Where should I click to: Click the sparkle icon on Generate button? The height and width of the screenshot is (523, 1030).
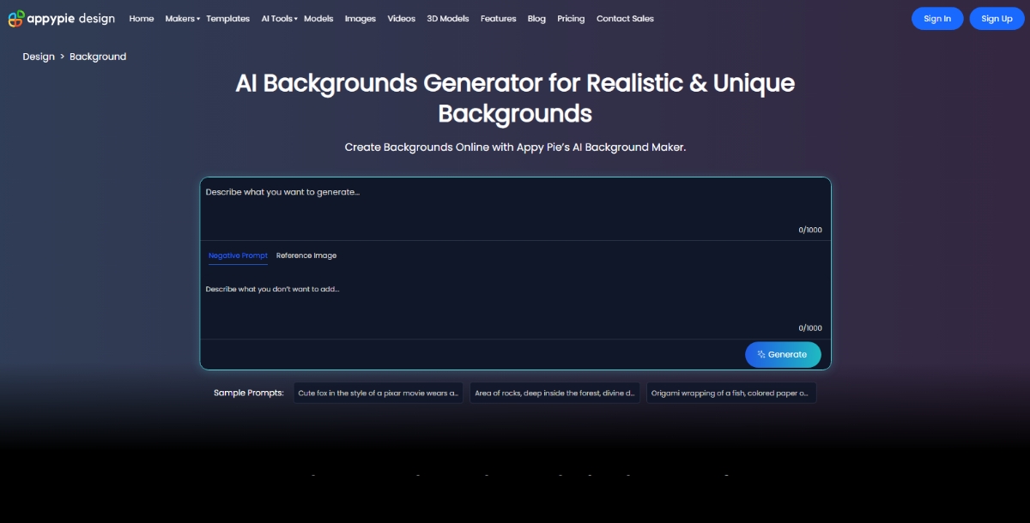(762, 354)
